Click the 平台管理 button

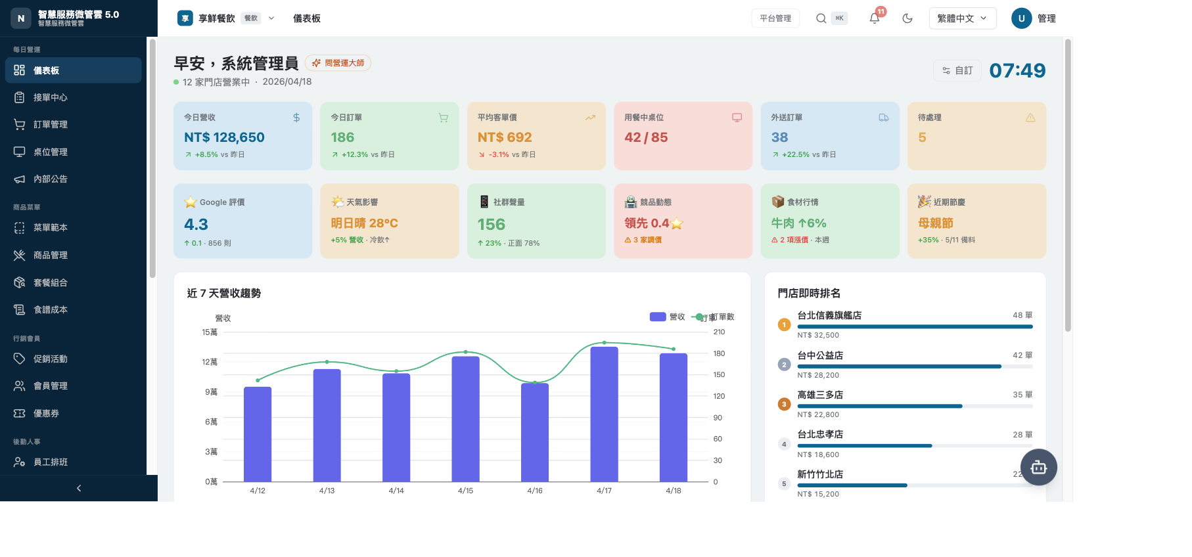[x=775, y=18]
